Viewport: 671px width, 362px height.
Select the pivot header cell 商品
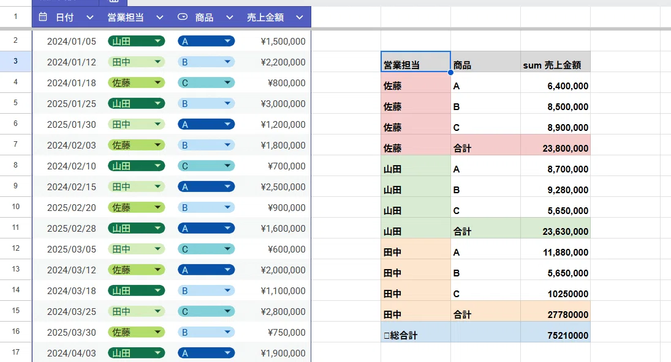pos(485,62)
